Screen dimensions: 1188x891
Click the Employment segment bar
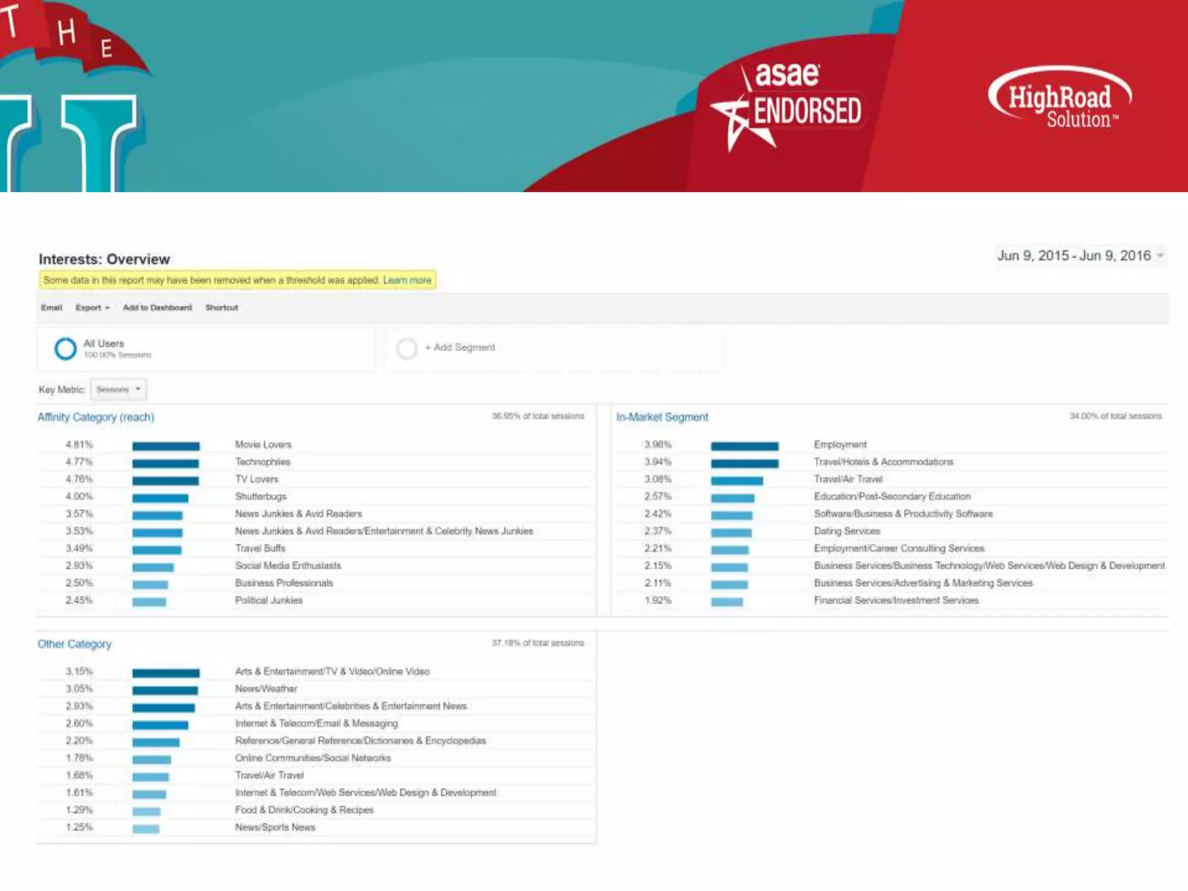coord(745,446)
